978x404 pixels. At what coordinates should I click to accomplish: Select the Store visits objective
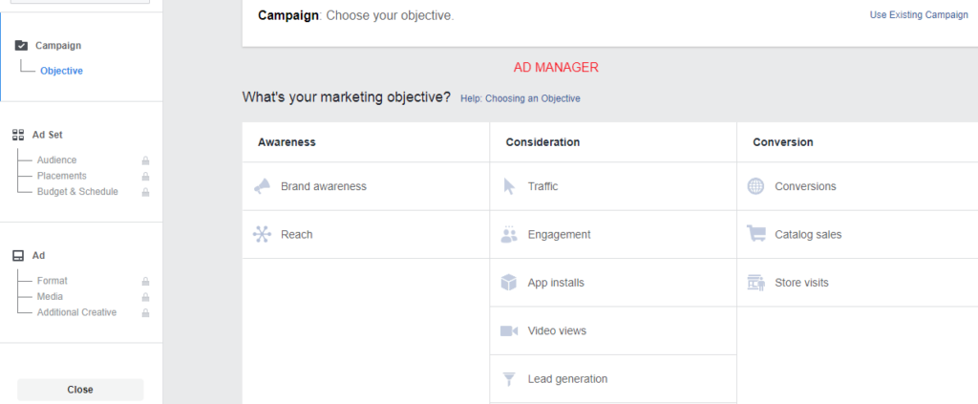pos(857,283)
